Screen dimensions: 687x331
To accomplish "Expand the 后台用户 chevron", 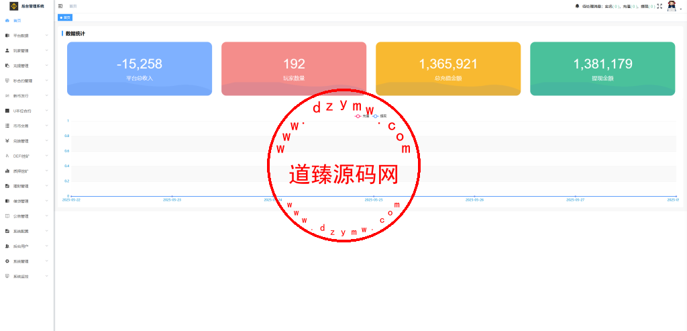I will 47,246.
